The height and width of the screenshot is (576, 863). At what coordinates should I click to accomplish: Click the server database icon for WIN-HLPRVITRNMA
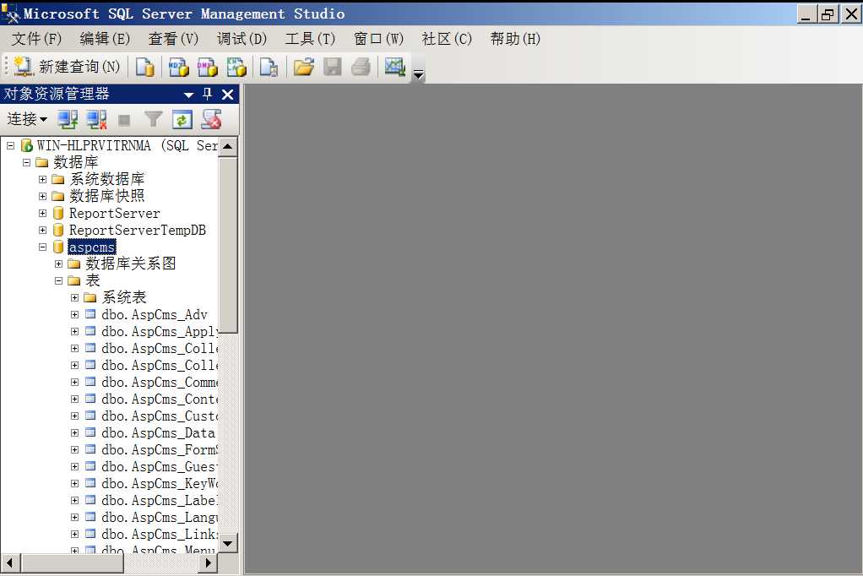[x=26, y=145]
